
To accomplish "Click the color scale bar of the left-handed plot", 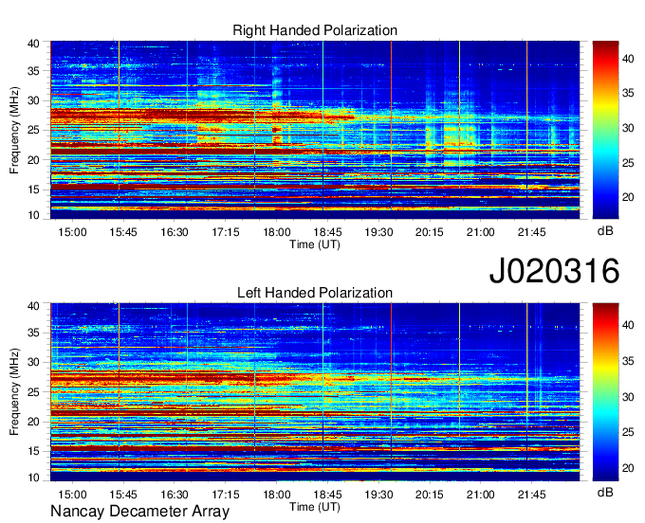I will pos(605,392).
